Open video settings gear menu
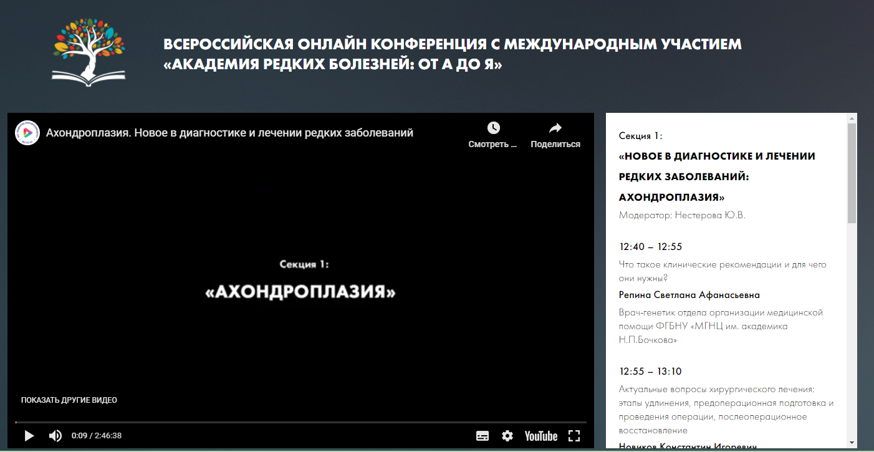This screenshot has width=874, height=452. (507, 436)
